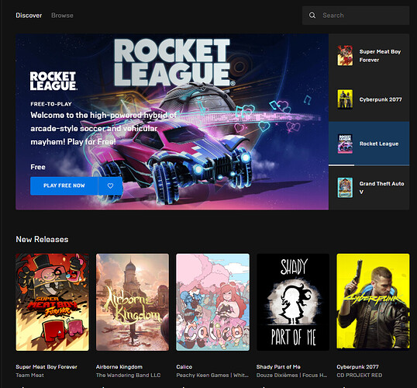Select Cyberpunk 2077 carousel thumbnail icon
417x388 pixels.
point(345,99)
